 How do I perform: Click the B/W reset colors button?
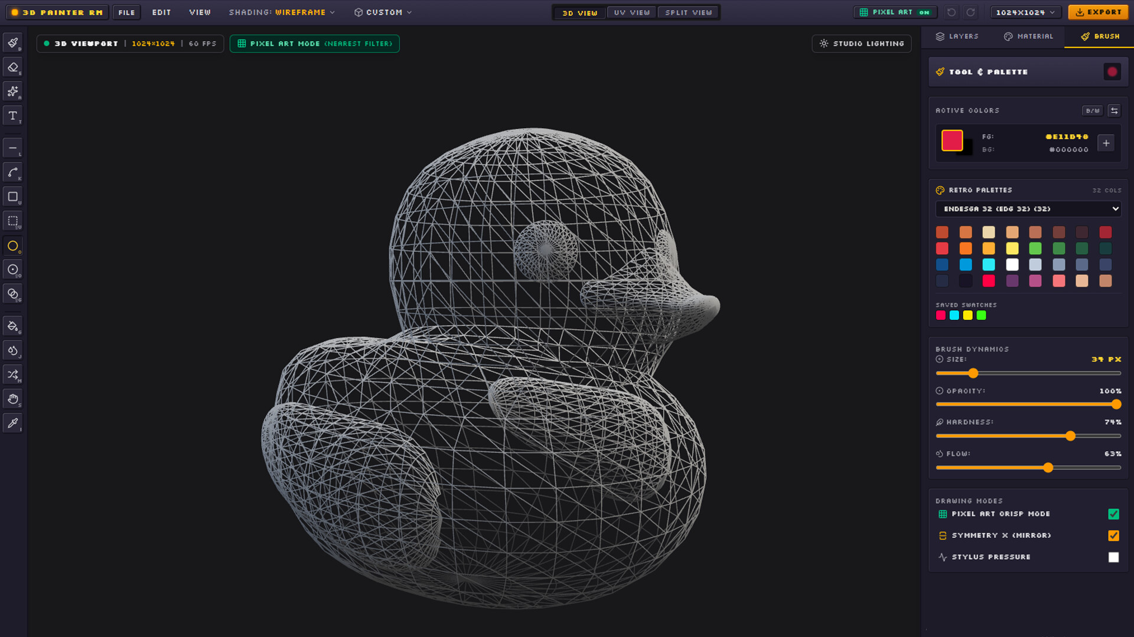[1093, 110]
